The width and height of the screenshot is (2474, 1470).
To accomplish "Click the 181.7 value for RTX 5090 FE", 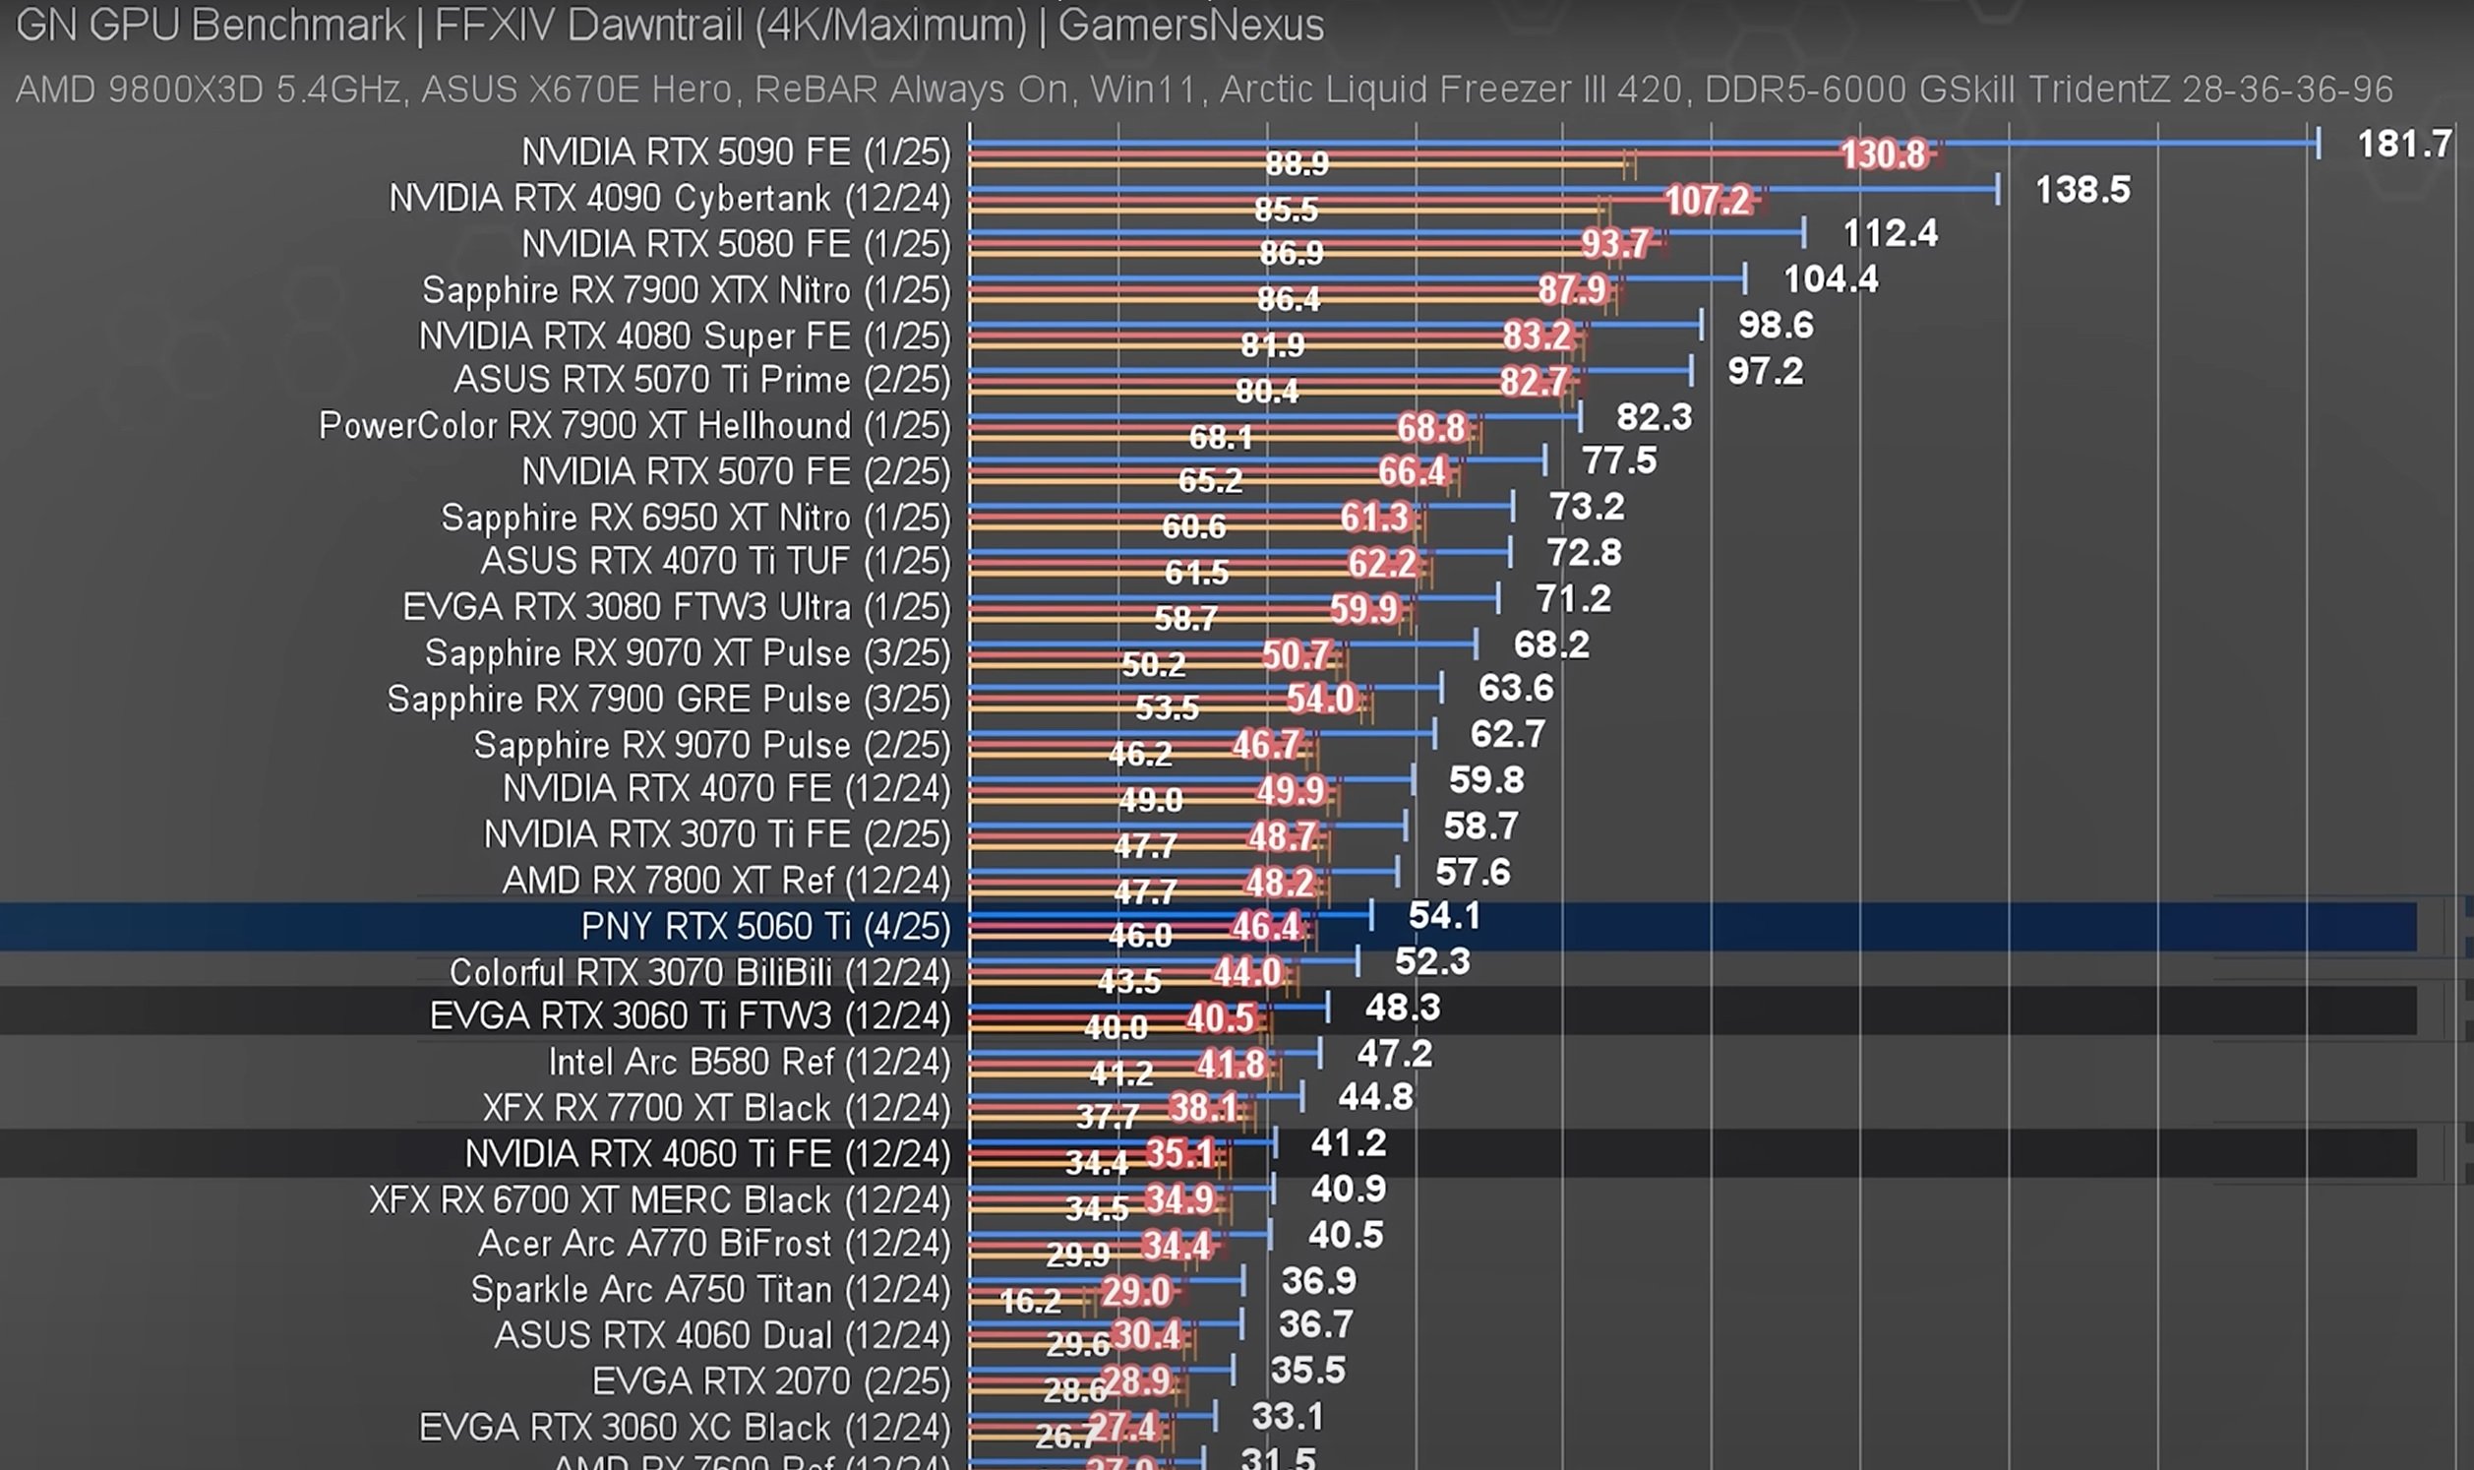I will 2404,145.
